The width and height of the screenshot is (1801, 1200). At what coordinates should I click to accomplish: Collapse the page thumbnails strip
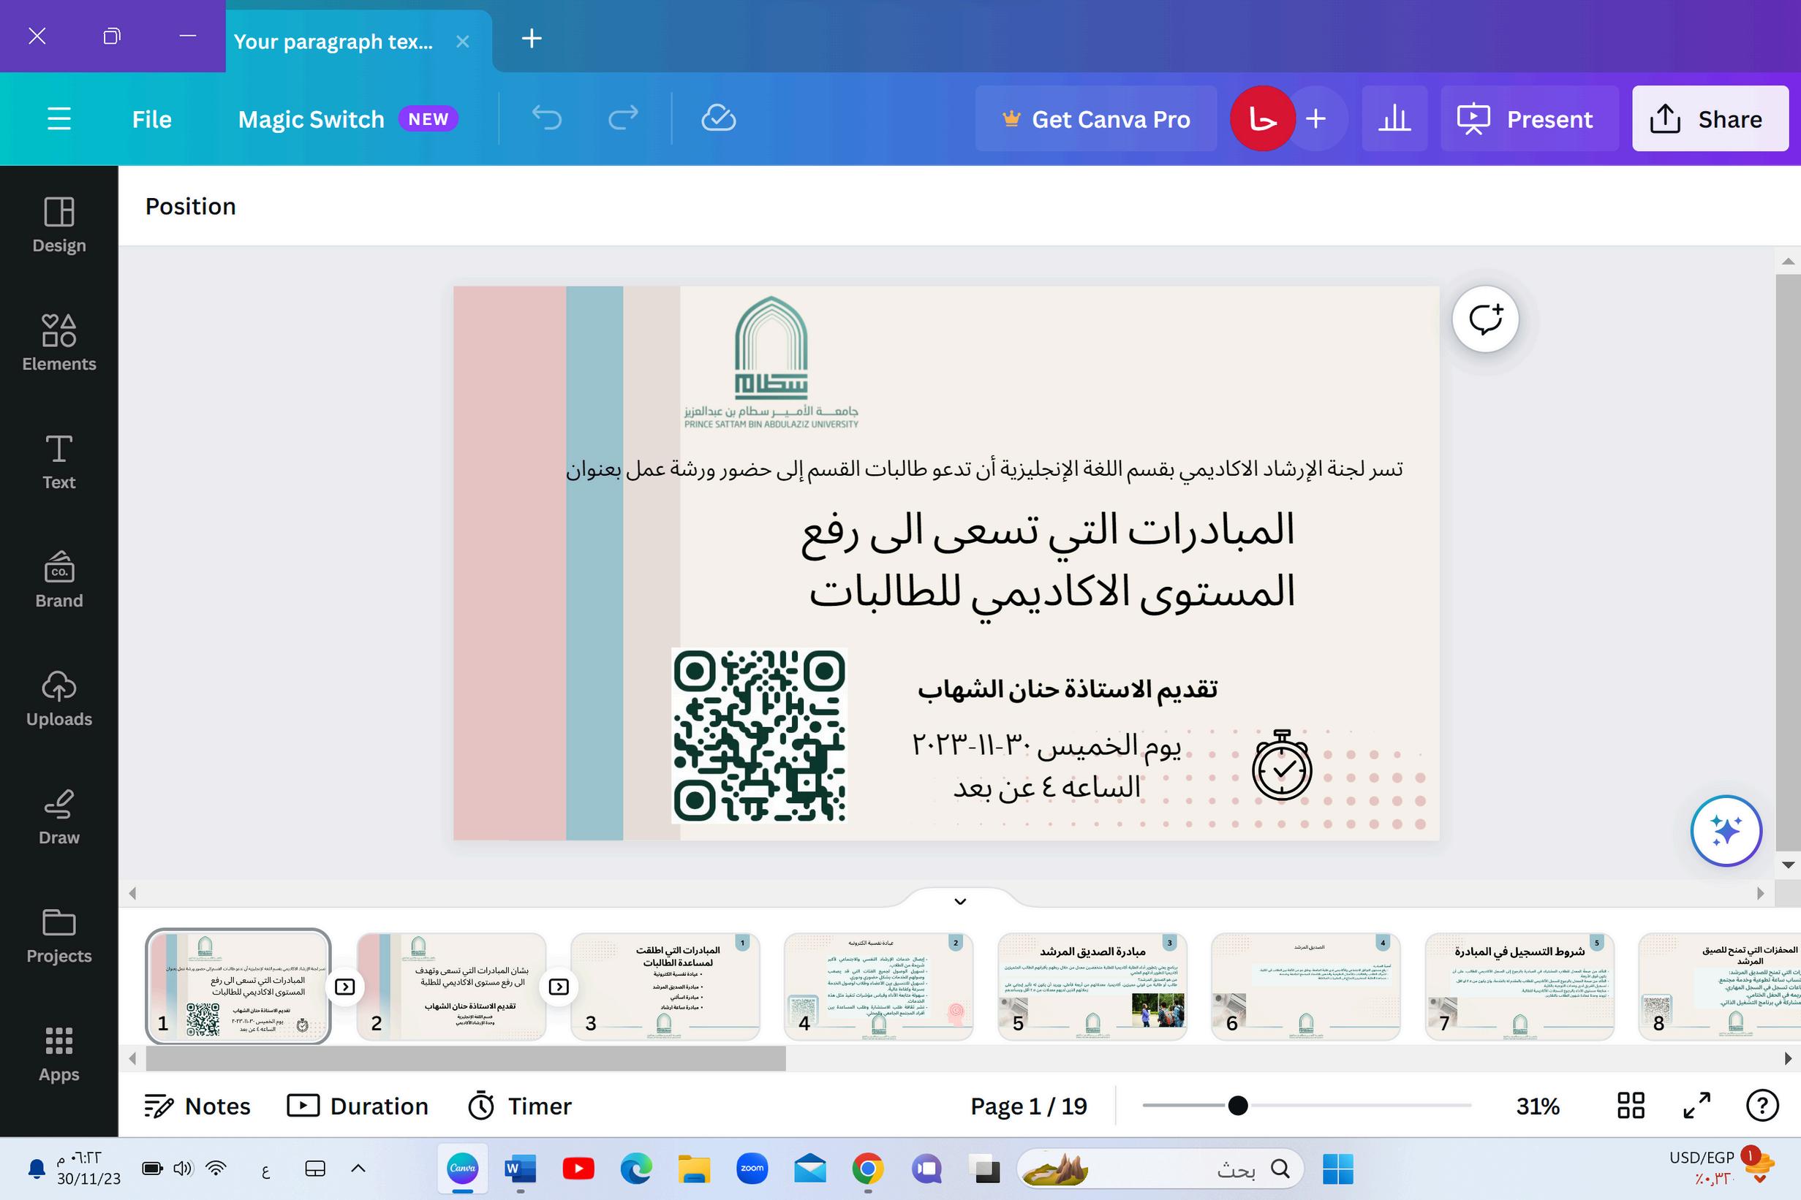pyautogui.click(x=960, y=902)
